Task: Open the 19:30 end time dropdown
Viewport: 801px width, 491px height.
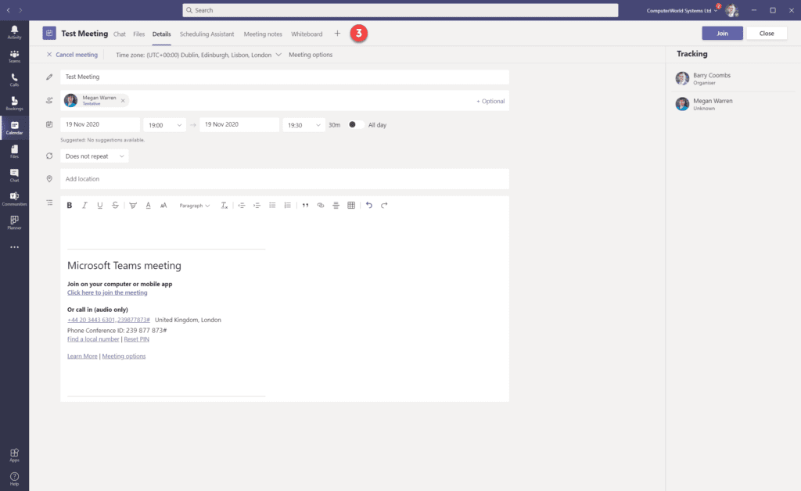Action: [x=304, y=125]
